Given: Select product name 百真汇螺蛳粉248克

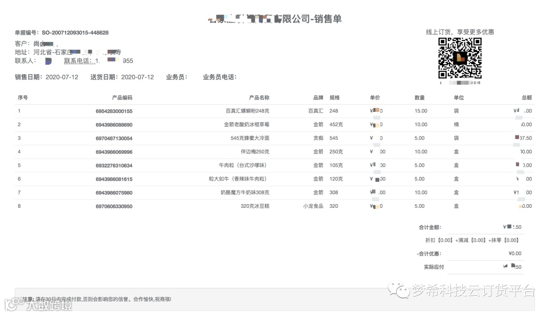Looking at the screenshot, I should 247,111.
